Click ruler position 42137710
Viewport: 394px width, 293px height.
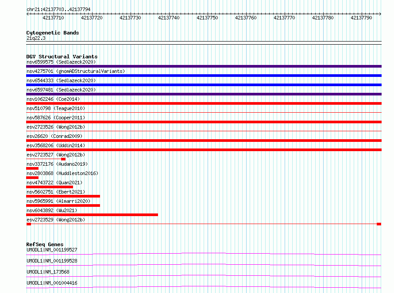click(53, 18)
